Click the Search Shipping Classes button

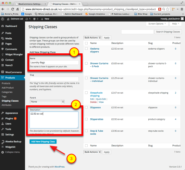168,32
